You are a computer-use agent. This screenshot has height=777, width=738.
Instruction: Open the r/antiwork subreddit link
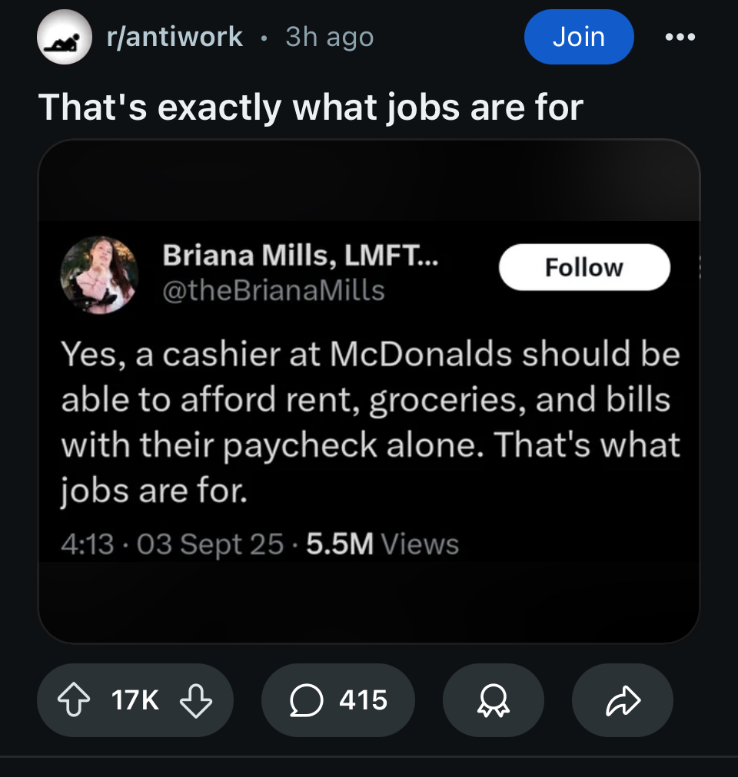[175, 37]
